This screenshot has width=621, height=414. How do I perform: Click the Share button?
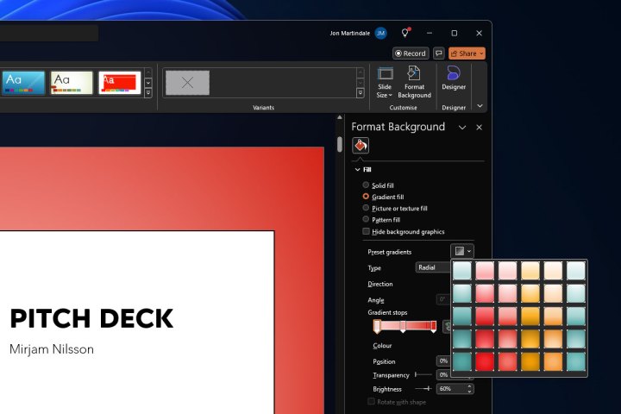coord(467,53)
